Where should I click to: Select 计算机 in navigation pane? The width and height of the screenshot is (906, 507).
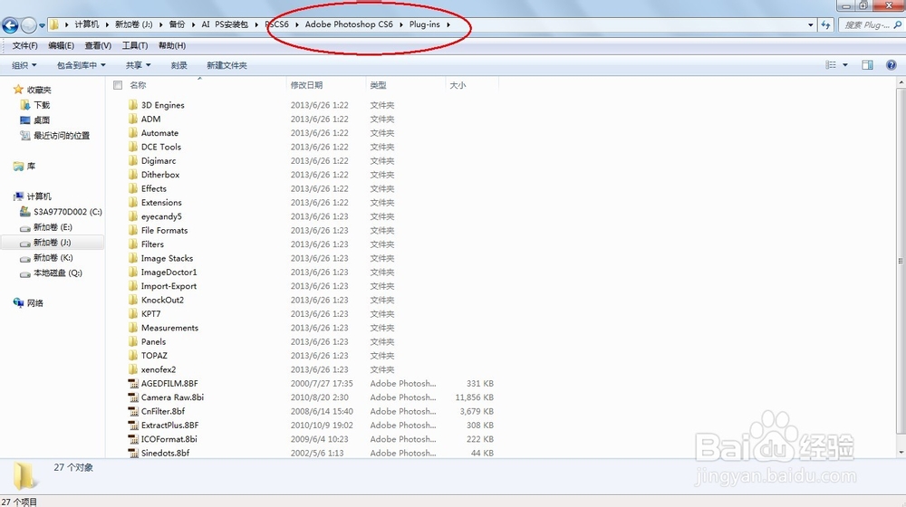pyautogui.click(x=39, y=196)
